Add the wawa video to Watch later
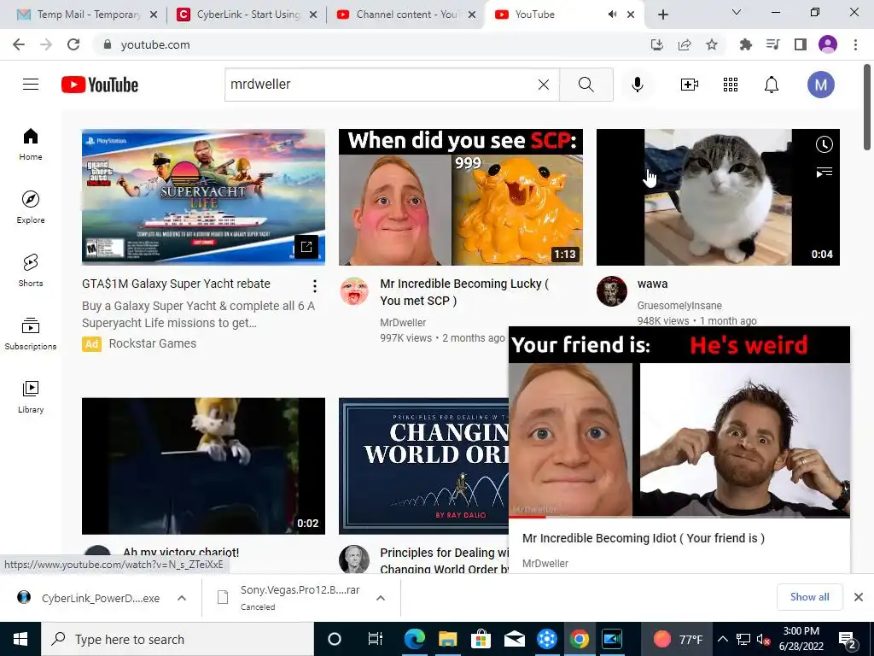The image size is (874, 656). tap(824, 144)
